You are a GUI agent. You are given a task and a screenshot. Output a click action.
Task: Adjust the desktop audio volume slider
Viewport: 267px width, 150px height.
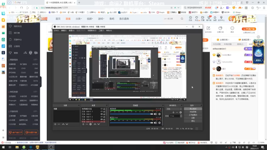point(131,114)
